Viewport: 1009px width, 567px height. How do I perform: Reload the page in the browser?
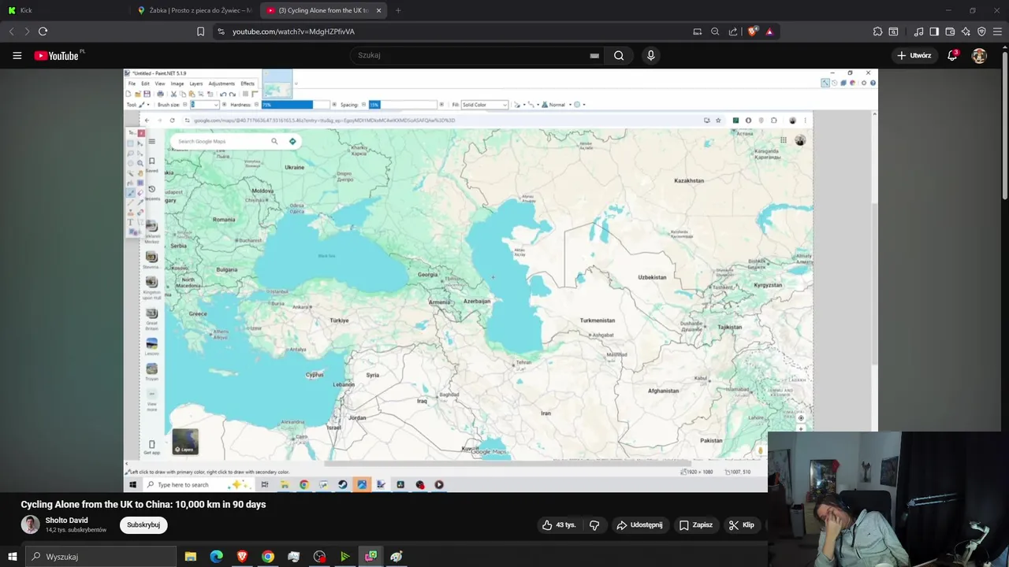[43, 31]
